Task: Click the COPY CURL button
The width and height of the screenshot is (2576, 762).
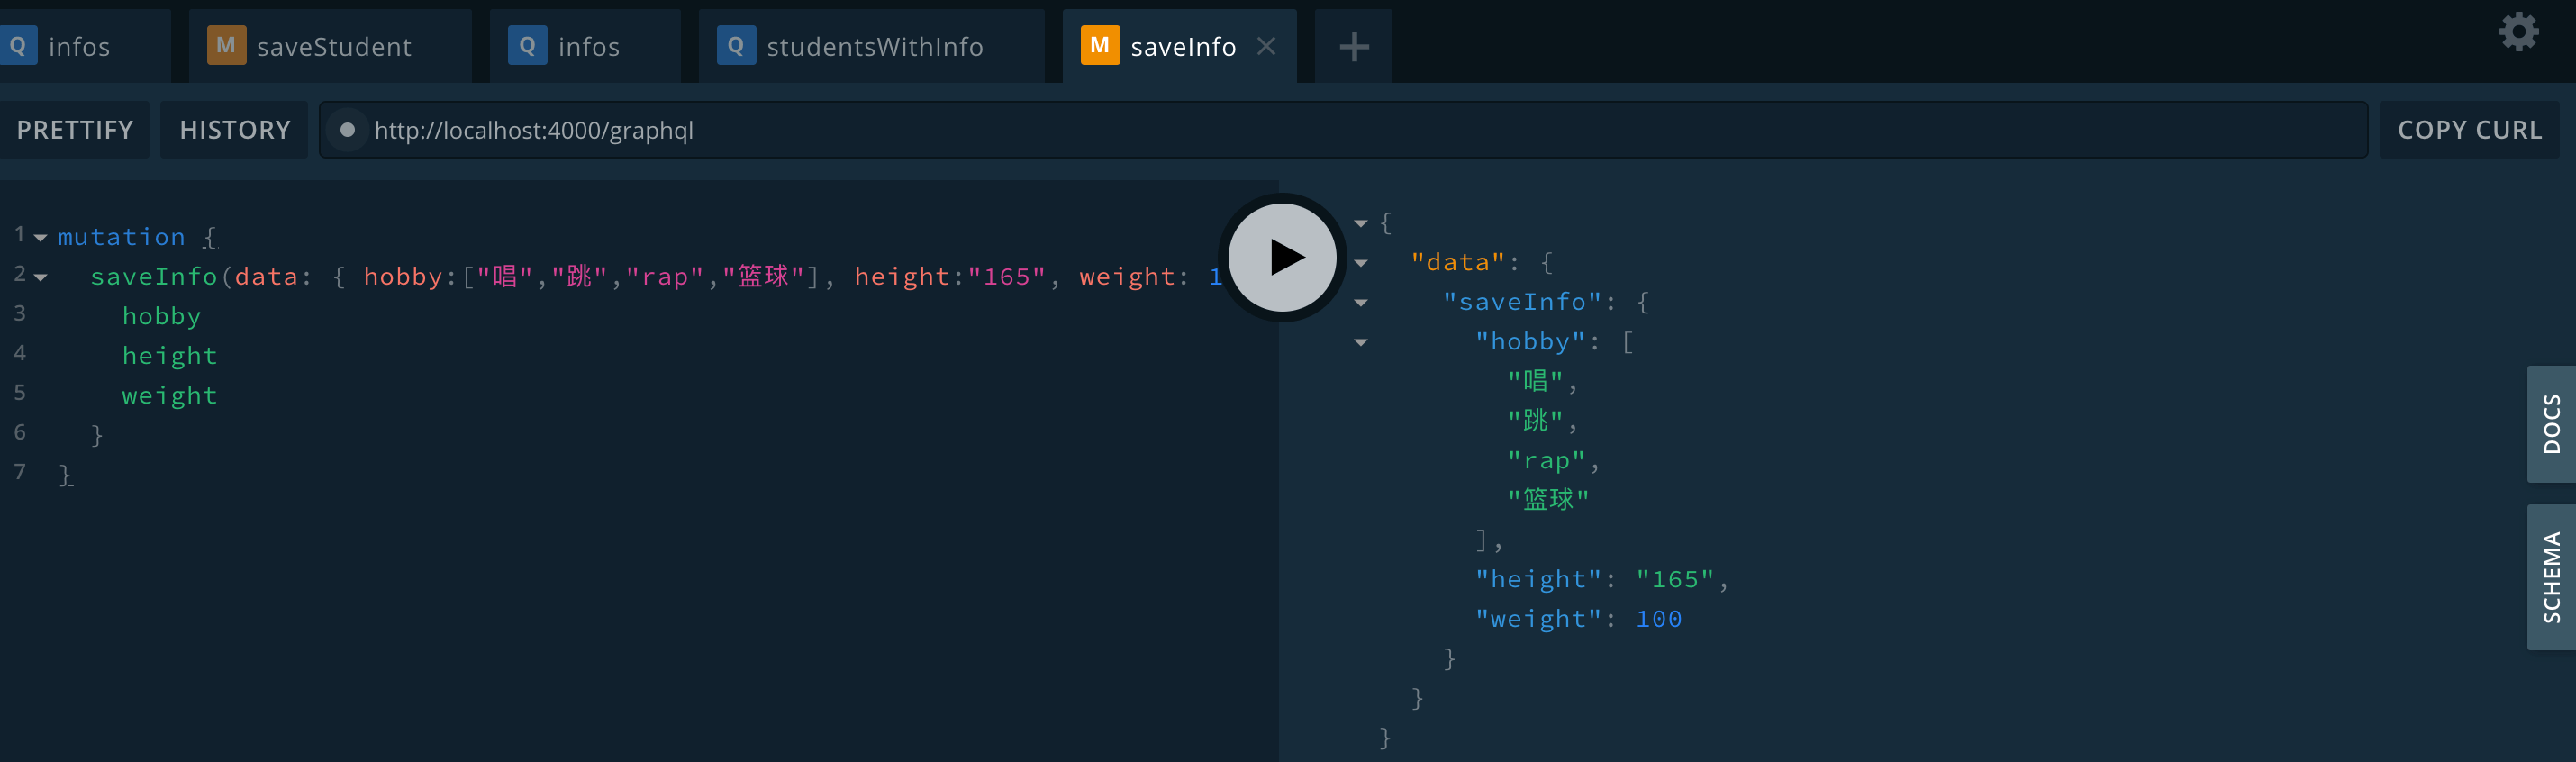Action: tap(2469, 130)
